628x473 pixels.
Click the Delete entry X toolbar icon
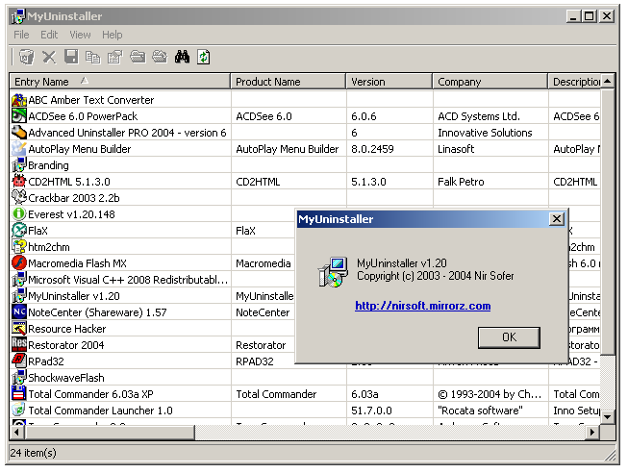(x=49, y=58)
